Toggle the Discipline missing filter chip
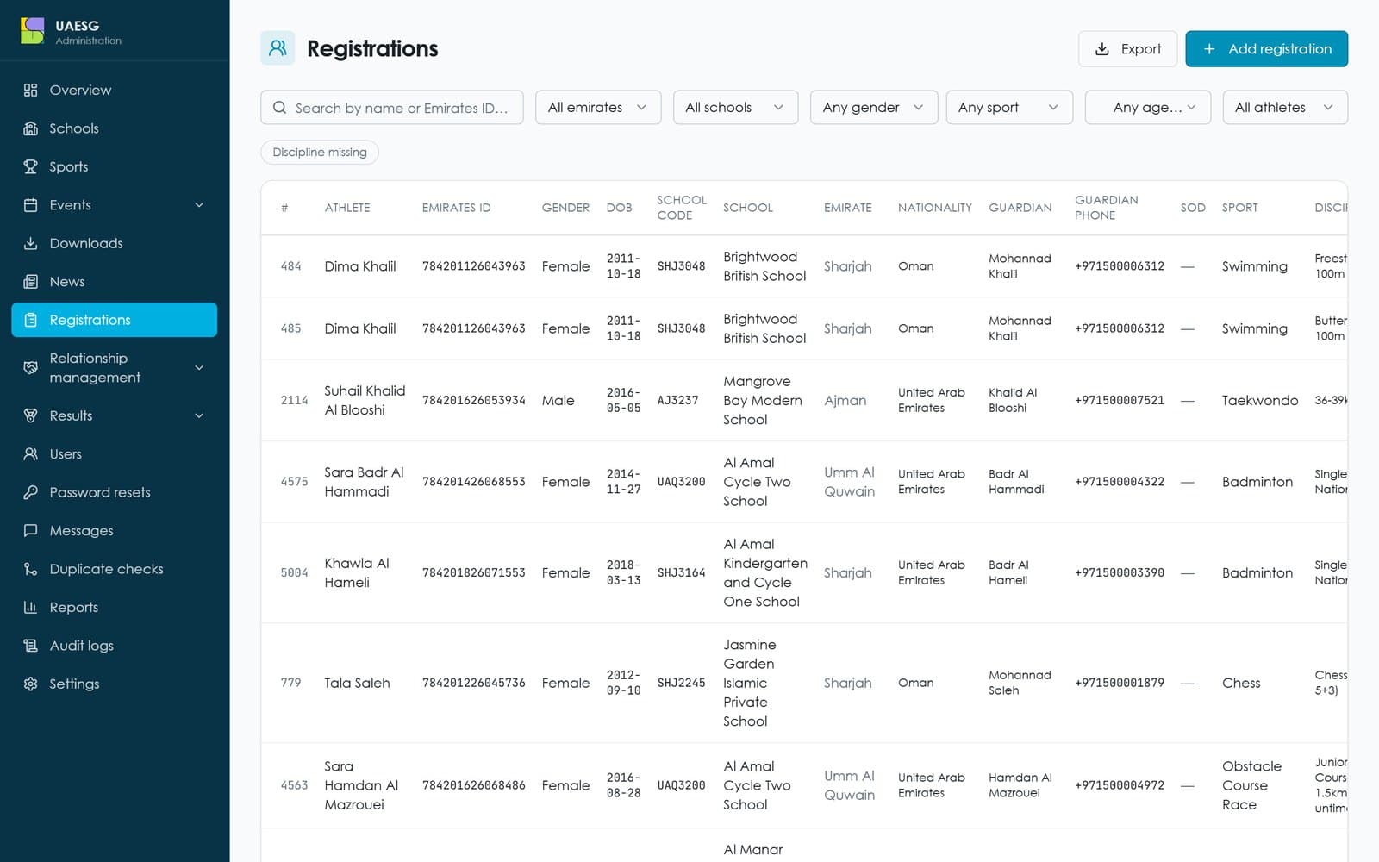 pyautogui.click(x=320, y=153)
